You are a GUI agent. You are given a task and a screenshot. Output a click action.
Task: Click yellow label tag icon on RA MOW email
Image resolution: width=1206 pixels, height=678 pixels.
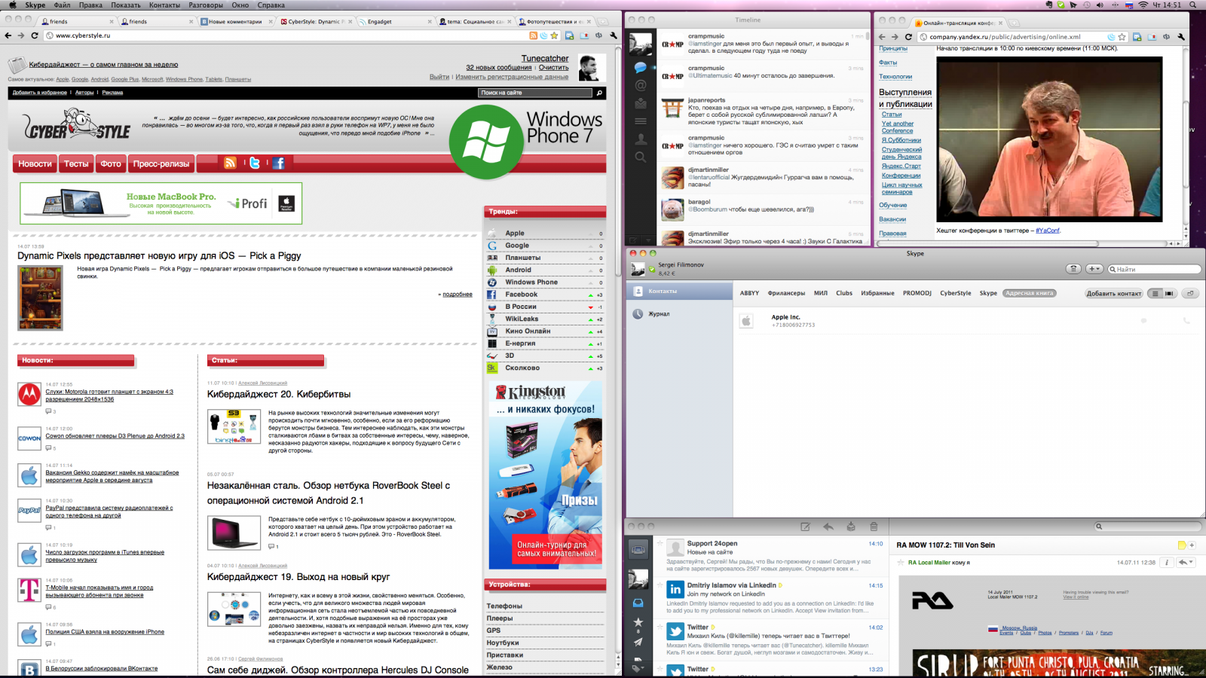point(1182,545)
